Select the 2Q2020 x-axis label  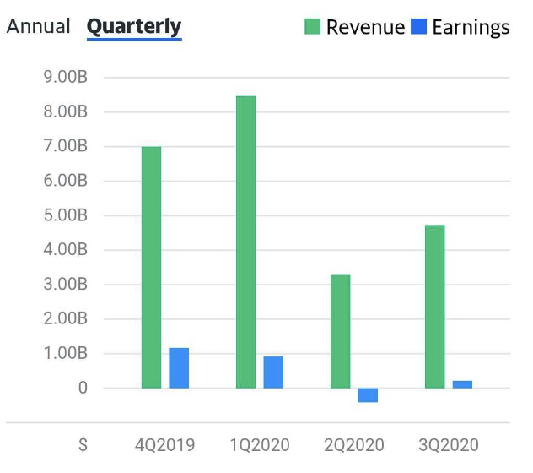354,444
